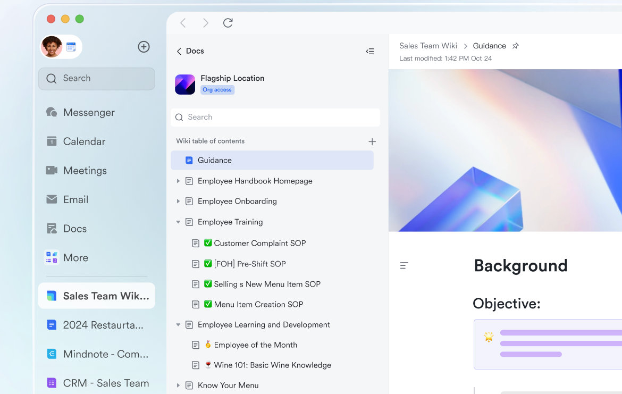Viewport: 622px width, 394px height.
Task: Open Customer Complaint SOP doc
Action: [259, 243]
